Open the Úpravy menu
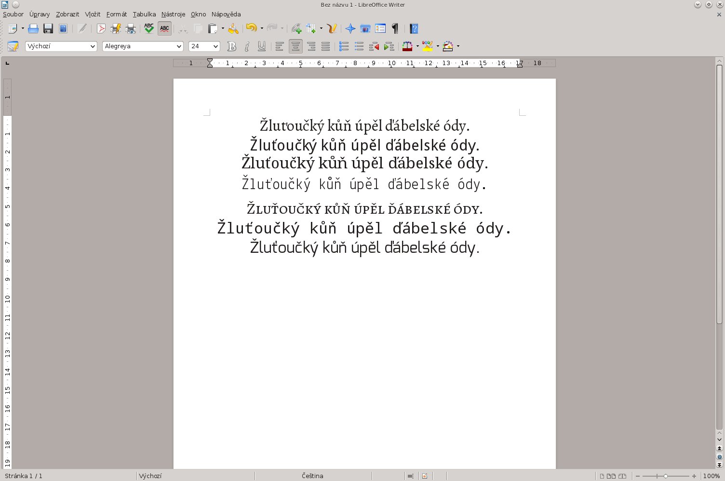Viewport: 725px width, 481px height. click(x=40, y=14)
